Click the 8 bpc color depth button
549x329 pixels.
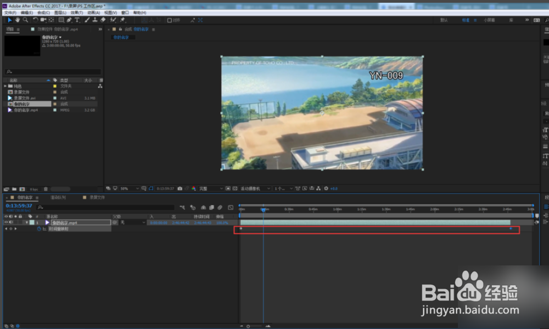point(34,189)
